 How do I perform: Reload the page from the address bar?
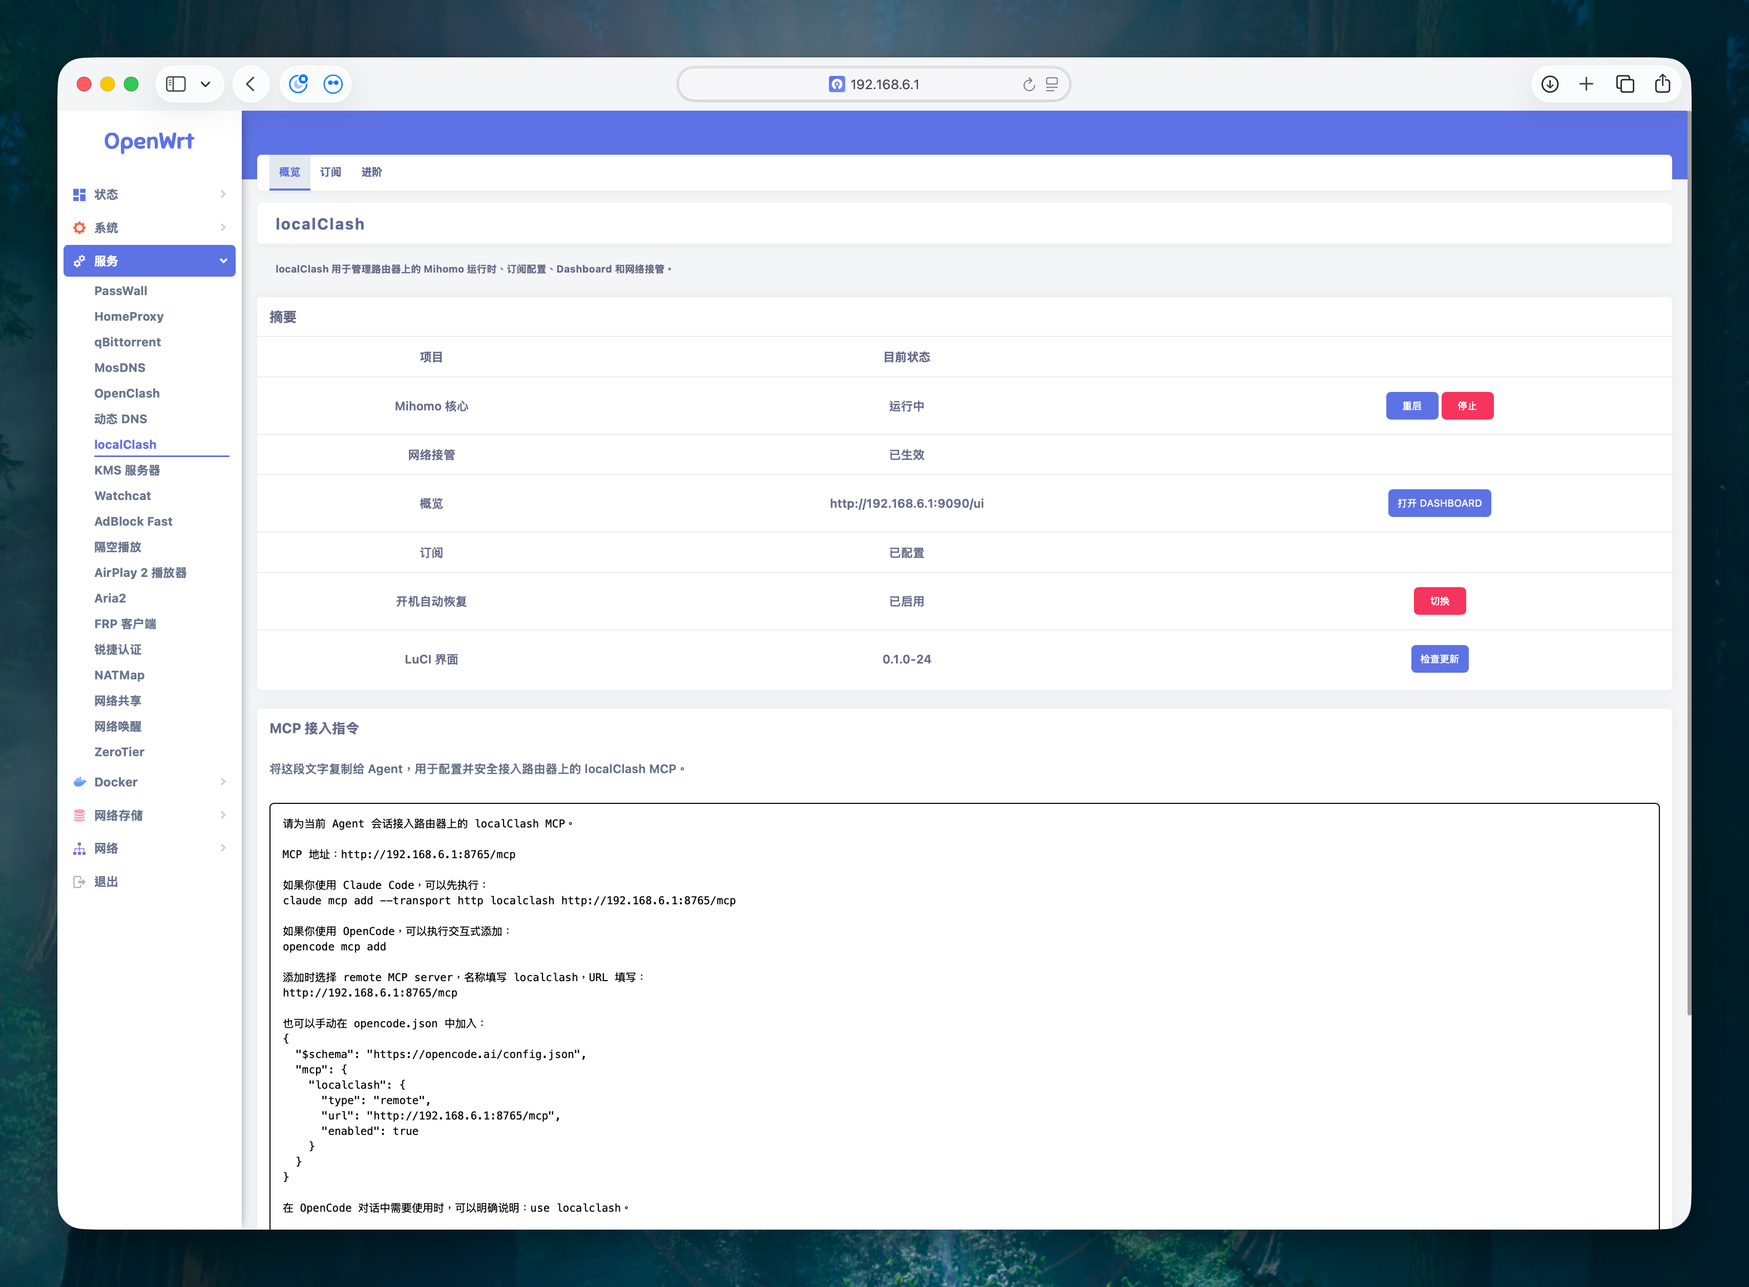[x=1029, y=84]
